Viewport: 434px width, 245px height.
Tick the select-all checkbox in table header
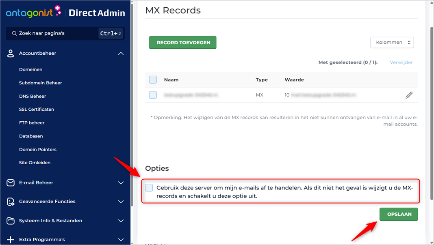(x=153, y=80)
